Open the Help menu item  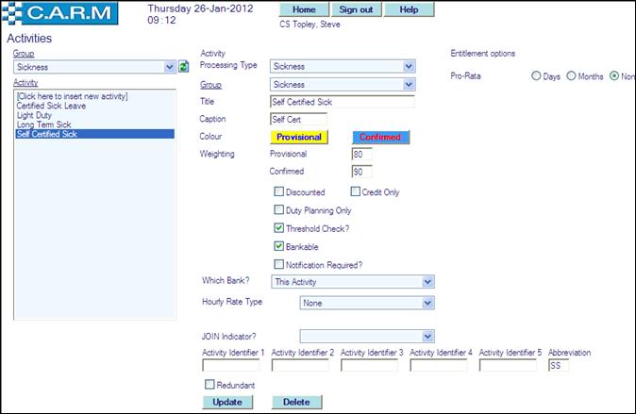tap(409, 9)
